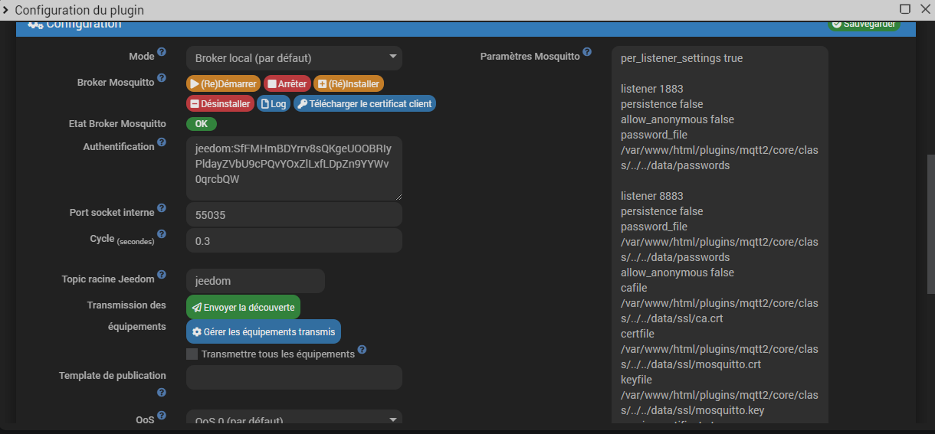Close the Configuration du plugin dialog
Viewport: 935px width, 434px height.
(924, 9)
